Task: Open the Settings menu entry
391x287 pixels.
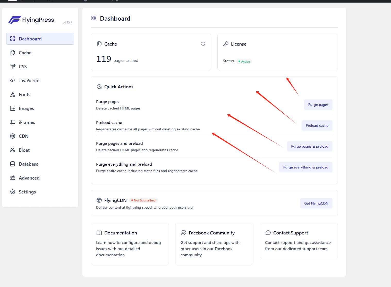Action: [40, 192]
